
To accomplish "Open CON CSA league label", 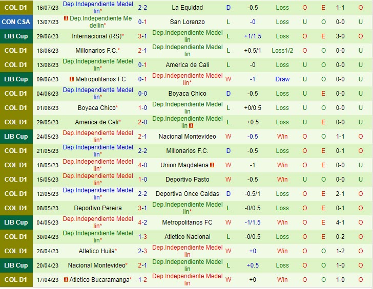I will (16, 22).
